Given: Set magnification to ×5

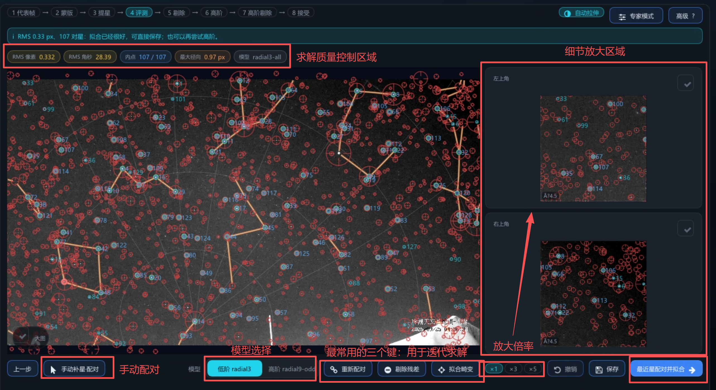Looking at the screenshot, I should (533, 369).
